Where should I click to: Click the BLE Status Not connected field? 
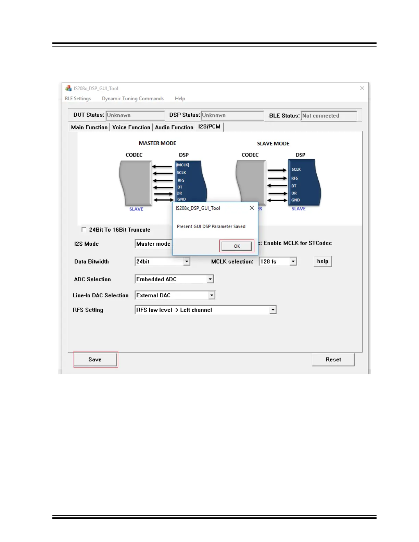point(329,116)
